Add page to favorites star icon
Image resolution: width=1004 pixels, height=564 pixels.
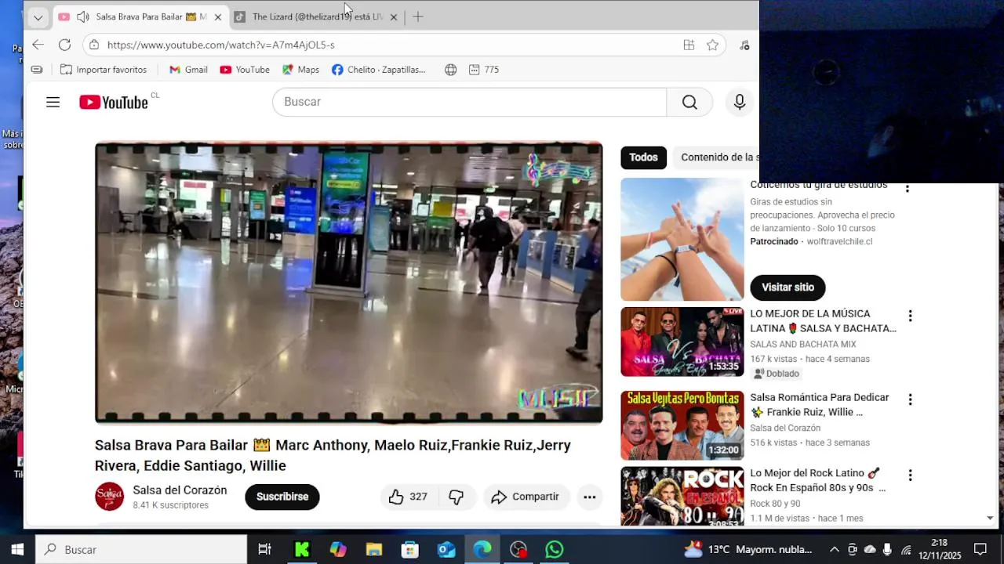712,45
